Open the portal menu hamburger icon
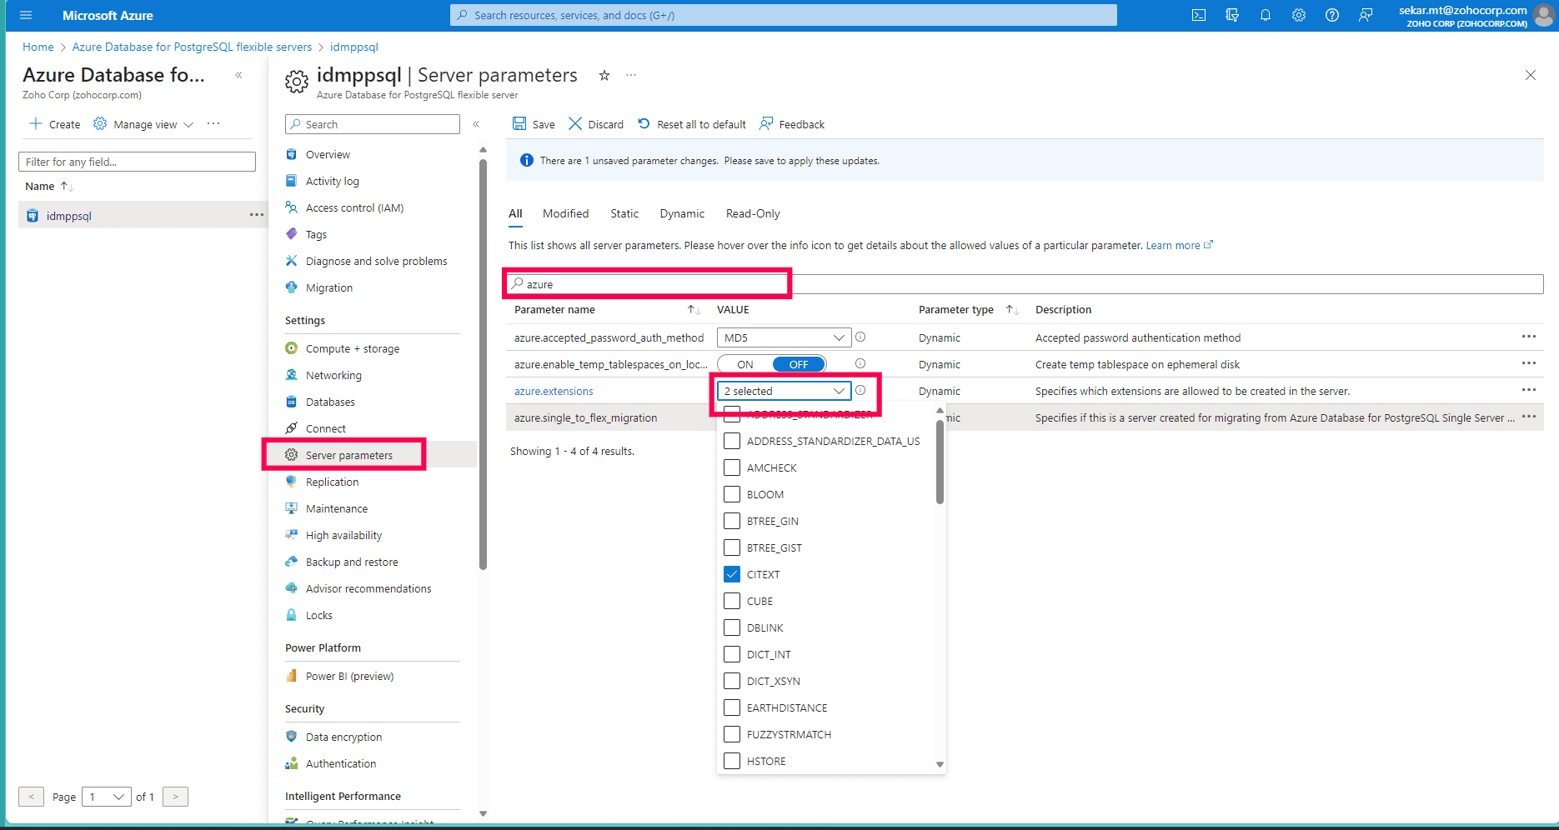 click(24, 14)
